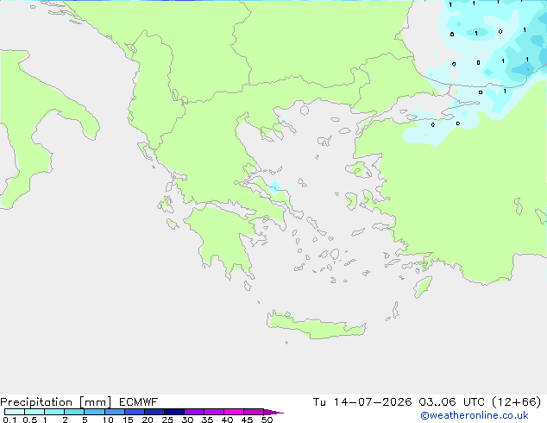
Task: Click the '03..06 UTC' time range text
Action: point(452,402)
